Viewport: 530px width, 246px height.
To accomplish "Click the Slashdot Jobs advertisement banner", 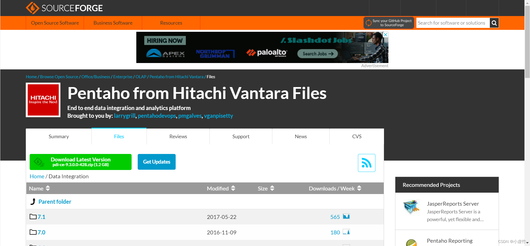I will (x=262, y=47).
